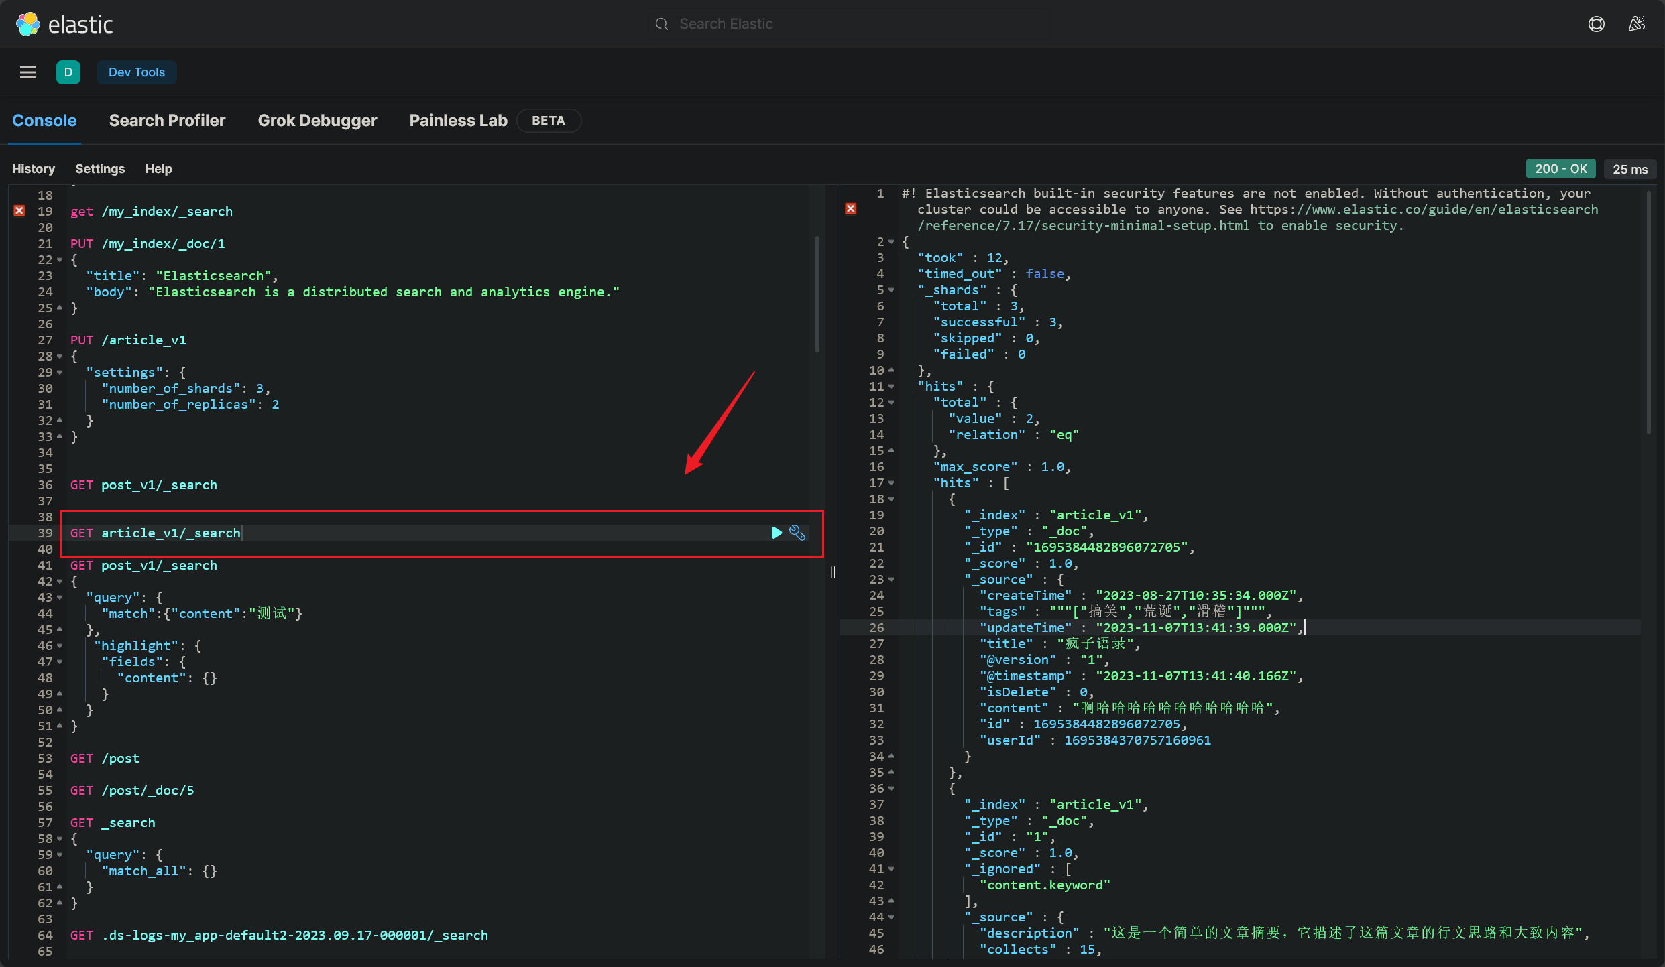Open the Grok Debugger tab
Viewport: 1665px width, 967px height.
click(318, 120)
